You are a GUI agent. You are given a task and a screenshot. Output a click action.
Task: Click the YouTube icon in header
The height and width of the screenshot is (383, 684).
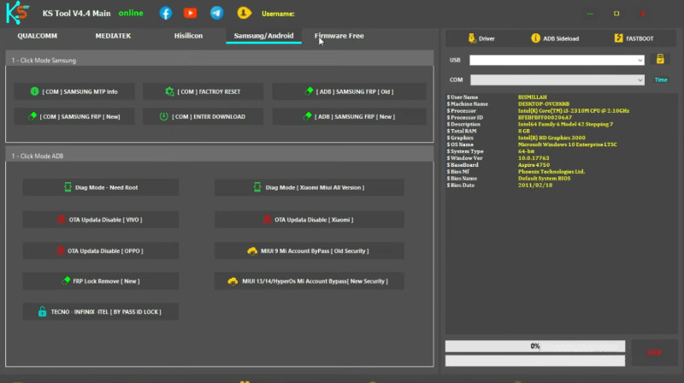(x=190, y=14)
